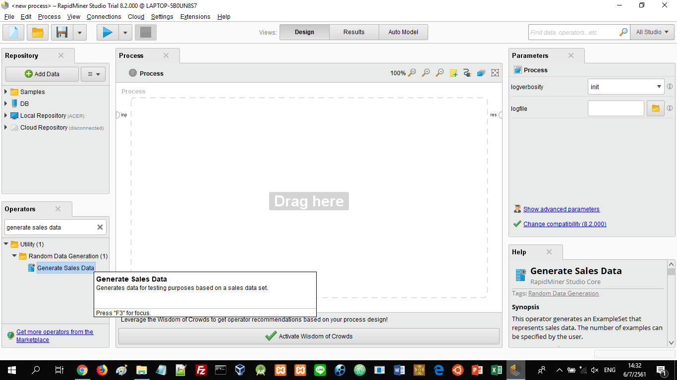Click Activate Wisdom of Crowds button
This screenshot has width=677, height=380.
309,336
